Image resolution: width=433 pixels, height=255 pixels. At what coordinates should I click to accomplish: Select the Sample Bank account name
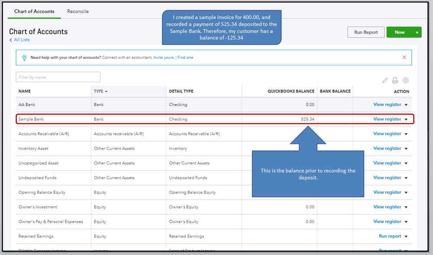click(31, 119)
